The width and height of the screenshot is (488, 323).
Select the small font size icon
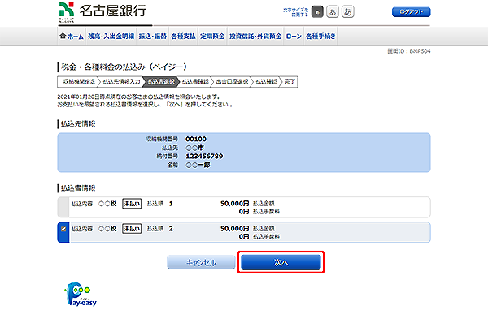[317, 12]
